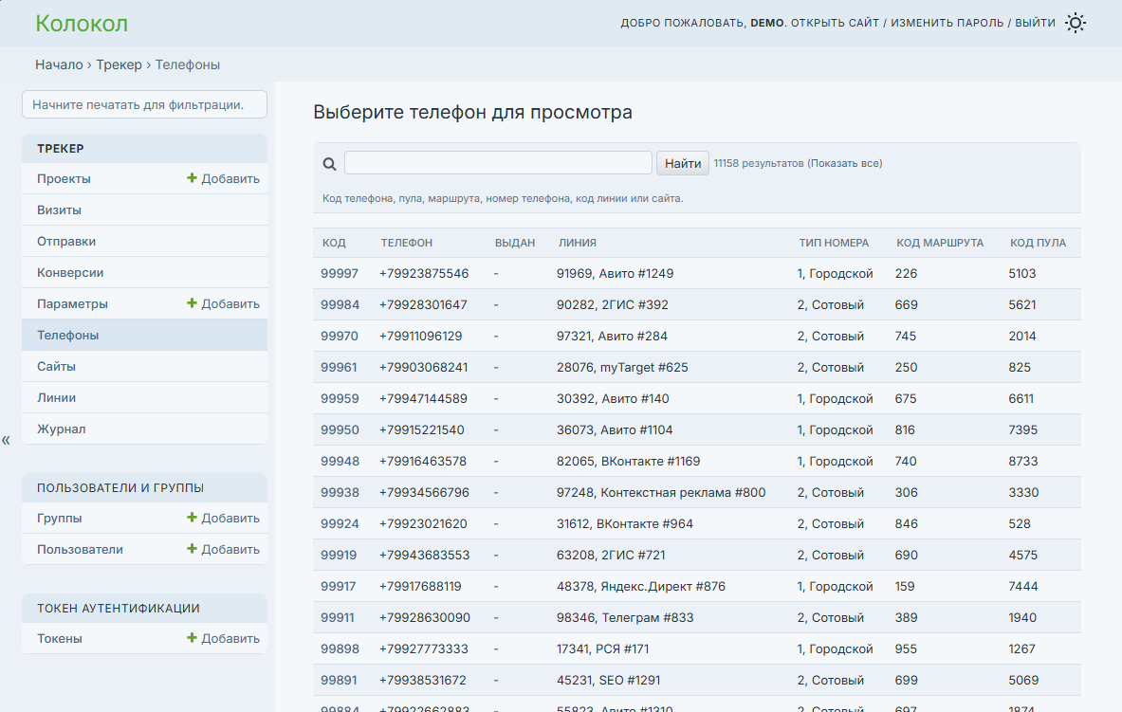Screen dimensions: 1122x712
Task: Open the Визиты sidebar item
Action: click(59, 210)
